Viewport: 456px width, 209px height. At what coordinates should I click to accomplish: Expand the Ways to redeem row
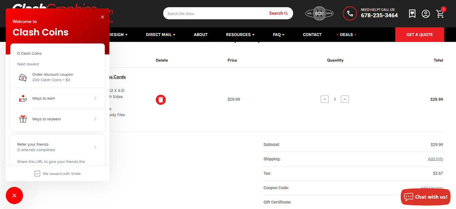(x=58, y=119)
